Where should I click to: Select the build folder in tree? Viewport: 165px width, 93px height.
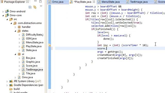[16, 89]
